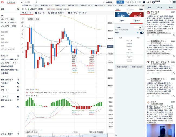Click the 売建一括決済 button
The image size is (176, 137).
tap(122, 67)
